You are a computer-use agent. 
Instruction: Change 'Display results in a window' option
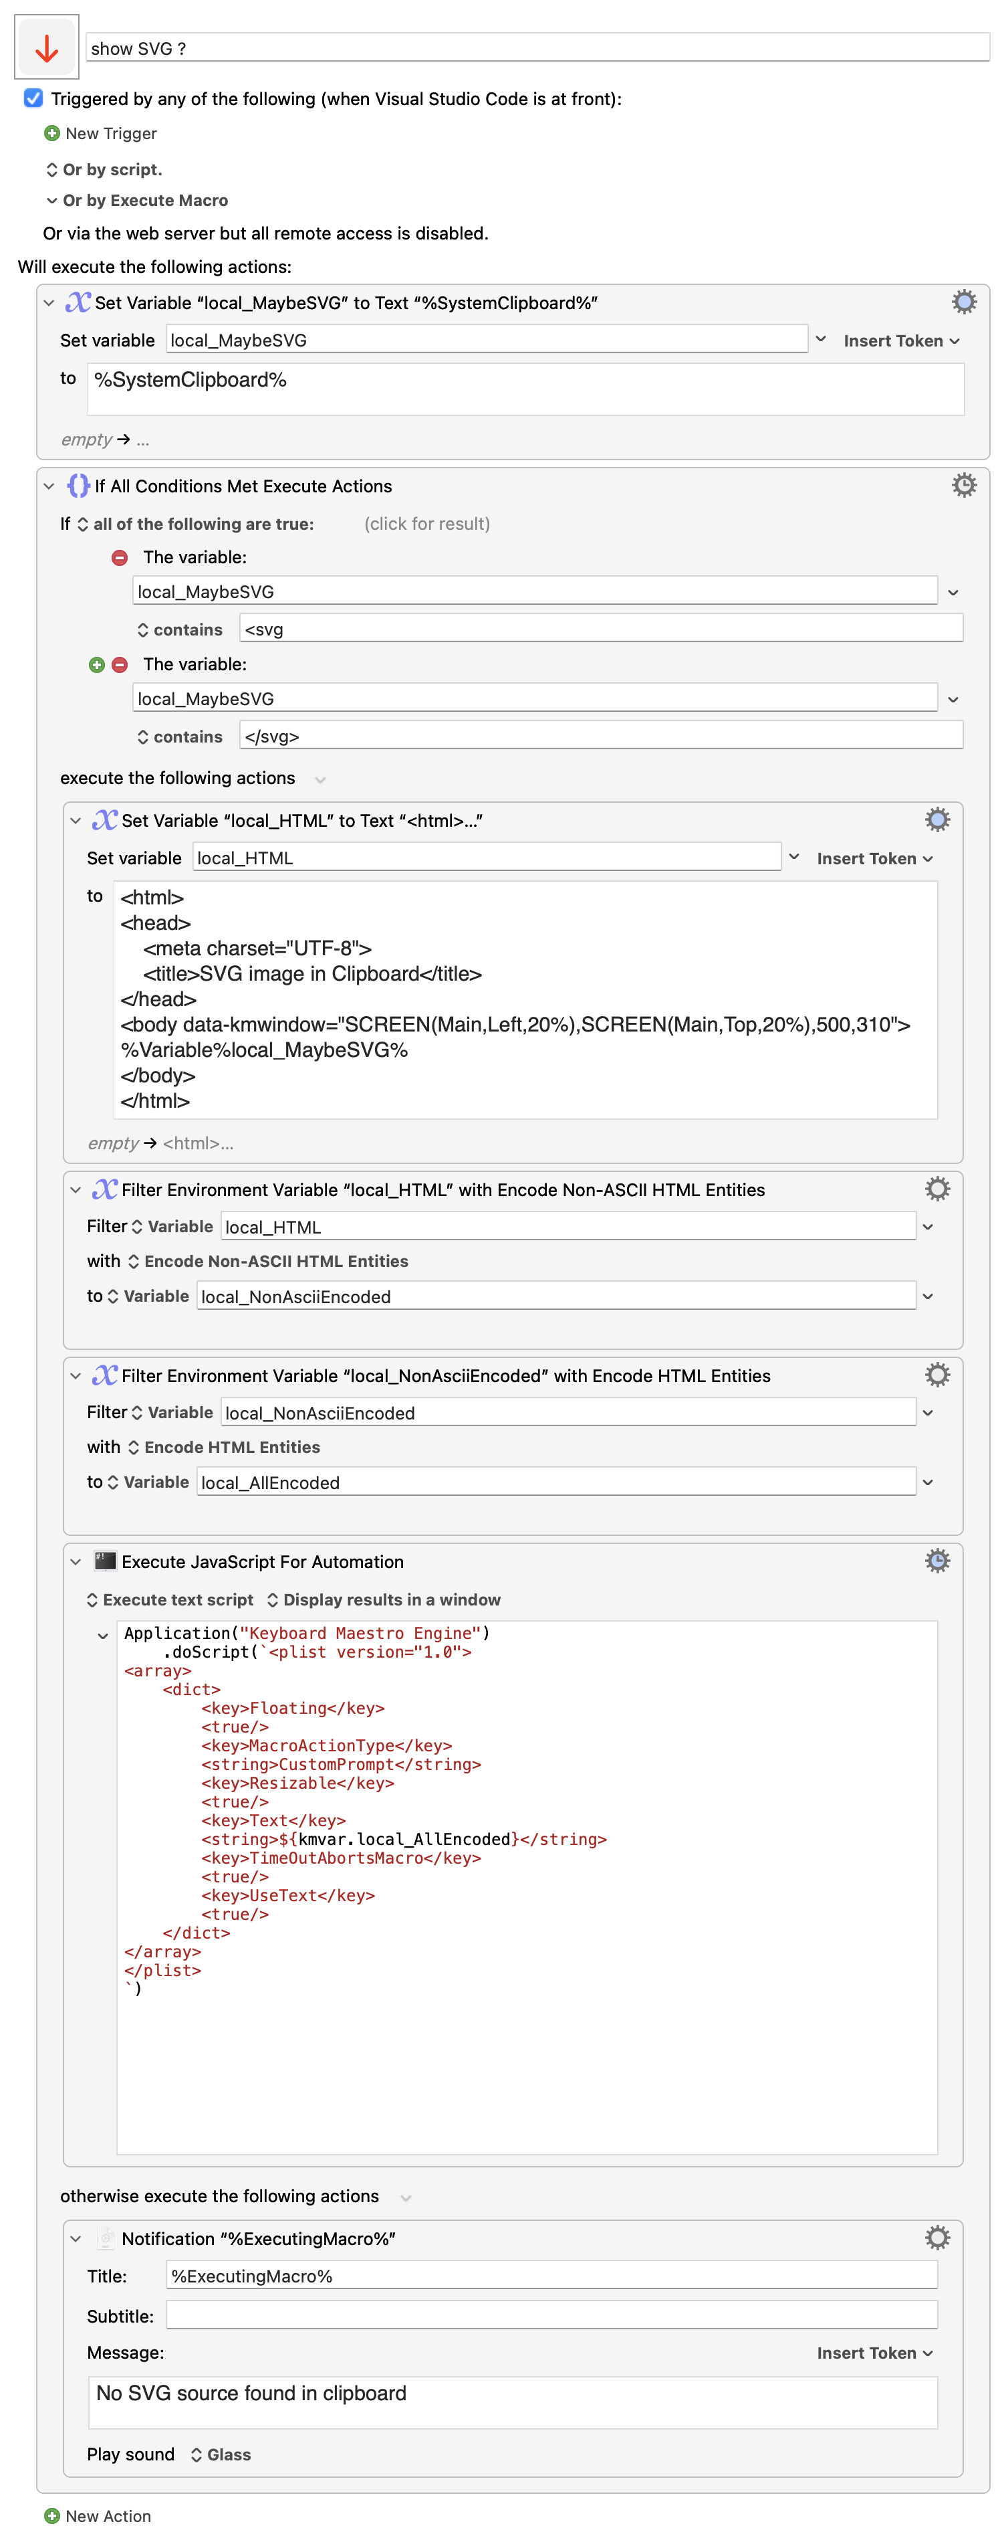click(x=383, y=1599)
